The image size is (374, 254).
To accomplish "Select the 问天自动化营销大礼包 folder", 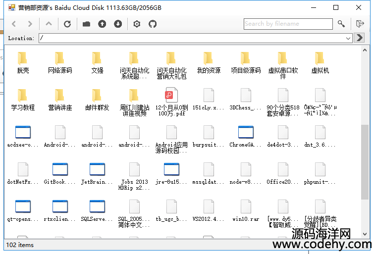I will click(171, 65).
